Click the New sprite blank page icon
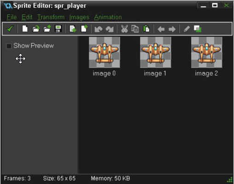The height and width of the screenshot is (184, 234). (25, 29)
